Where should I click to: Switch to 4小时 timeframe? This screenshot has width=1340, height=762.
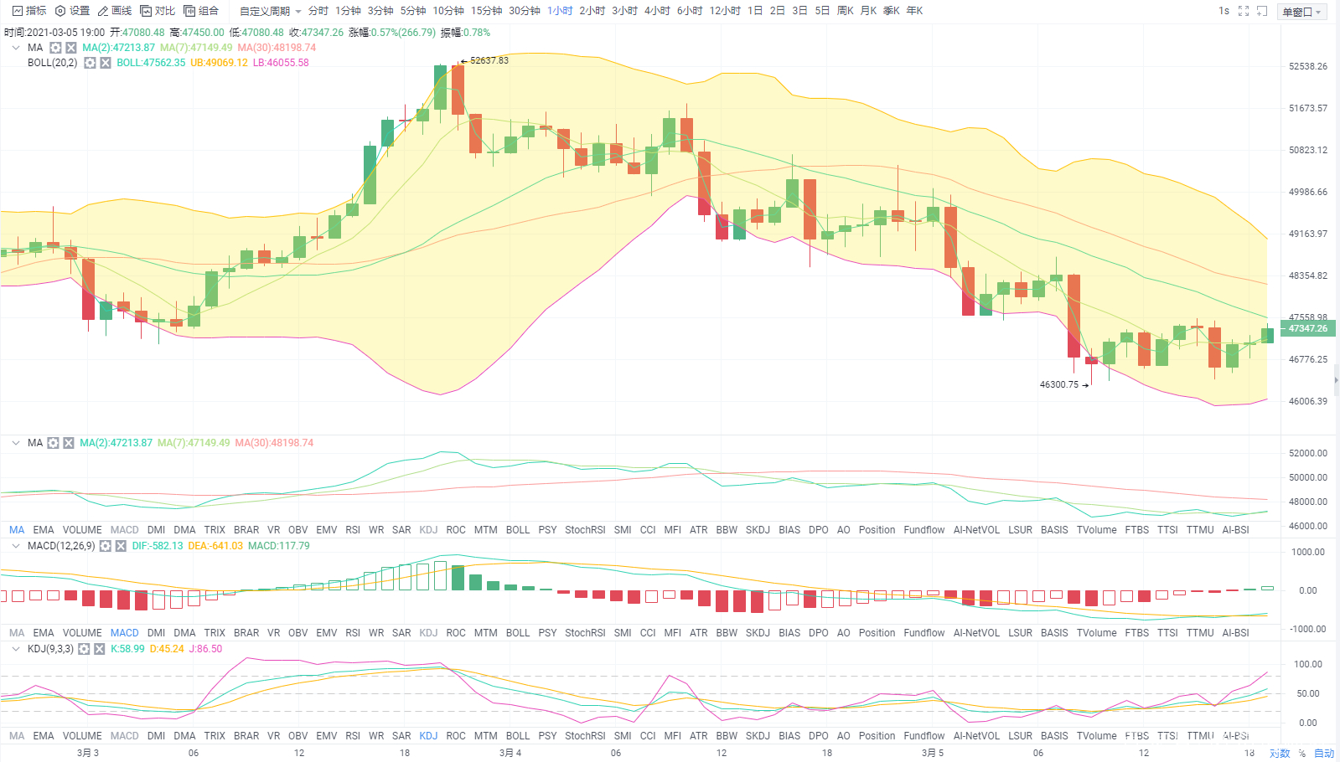pos(657,11)
